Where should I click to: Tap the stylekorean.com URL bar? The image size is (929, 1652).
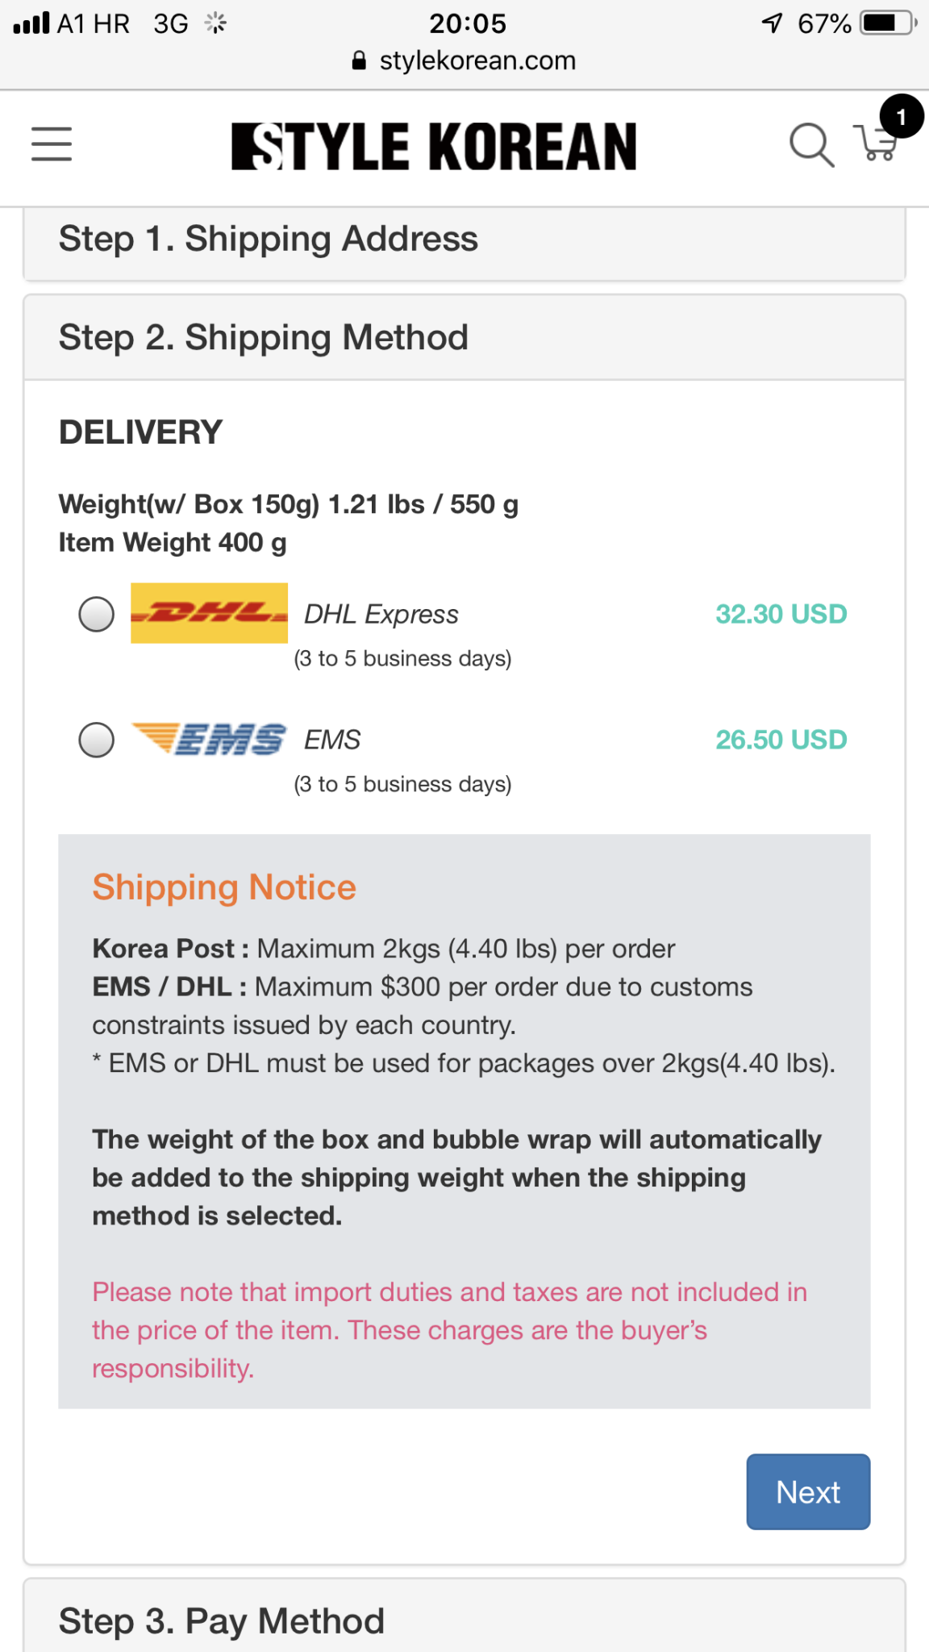tap(477, 61)
